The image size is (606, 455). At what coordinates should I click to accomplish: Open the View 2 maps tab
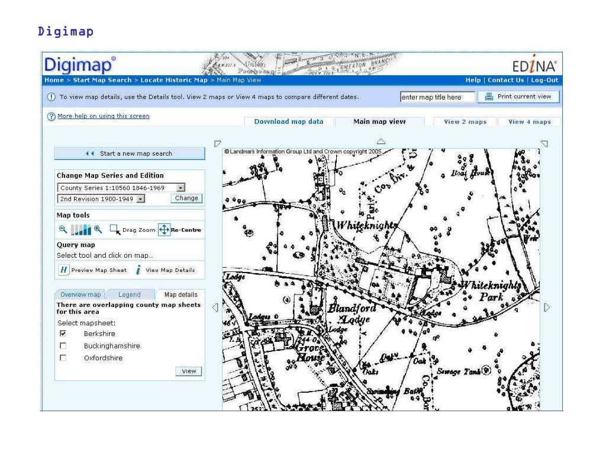click(465, 121)
